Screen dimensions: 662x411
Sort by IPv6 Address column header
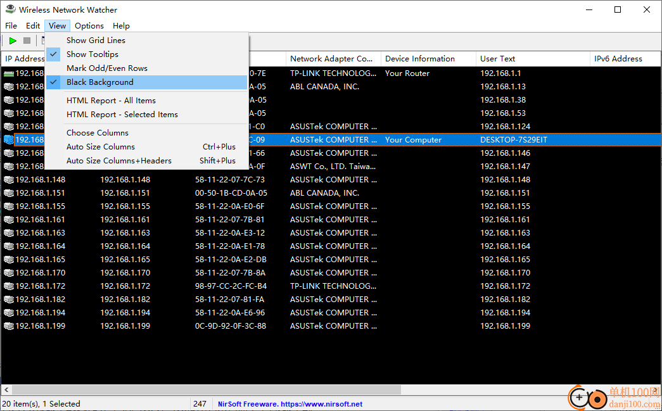click(x=625, y=59)
